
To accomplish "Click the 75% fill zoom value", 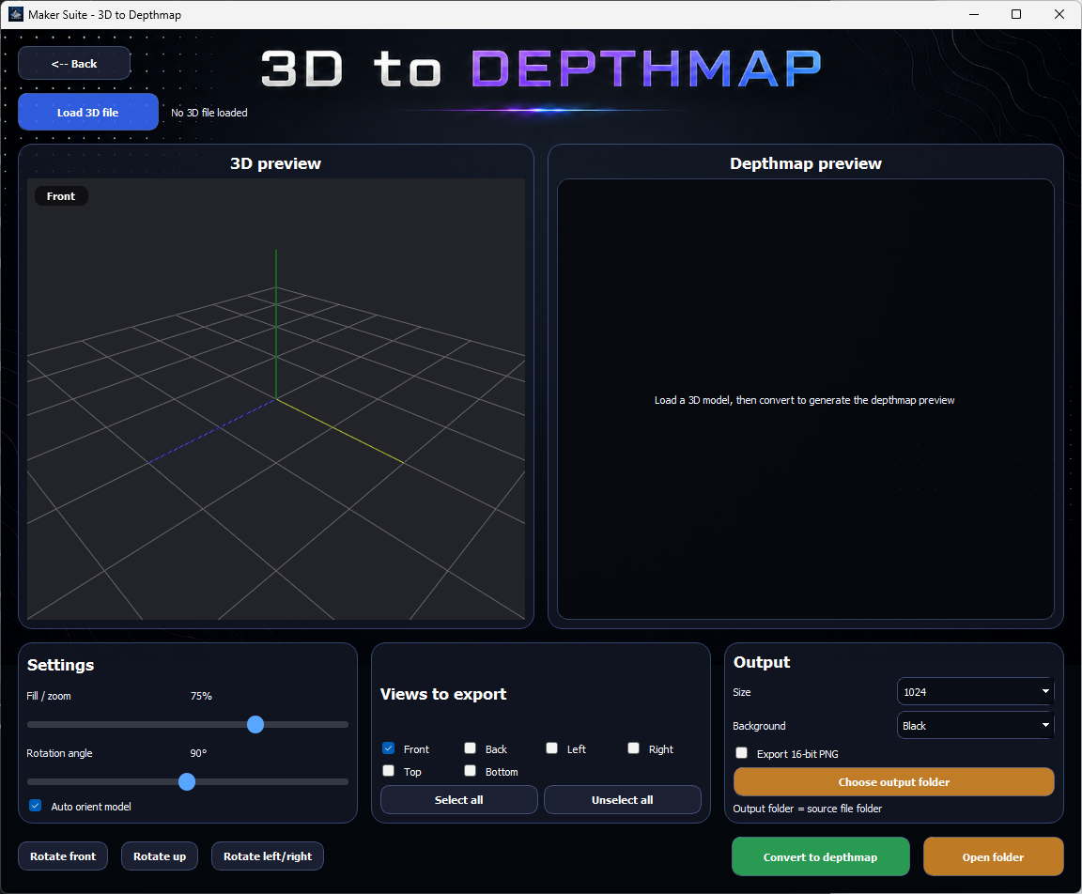I will pos(201,696).
